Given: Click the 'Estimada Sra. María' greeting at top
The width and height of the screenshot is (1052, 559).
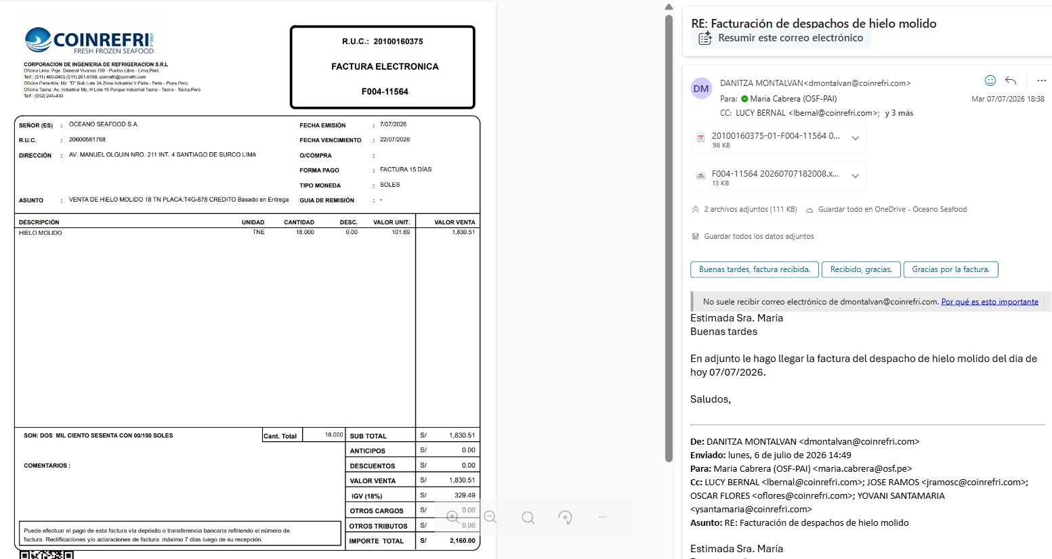Looking at the screenshot, I should 737,318.
